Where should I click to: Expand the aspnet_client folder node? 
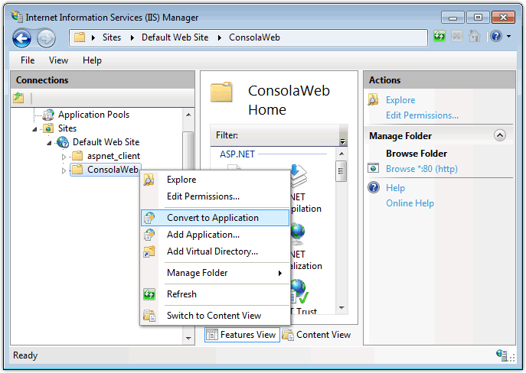click(64, 157)
